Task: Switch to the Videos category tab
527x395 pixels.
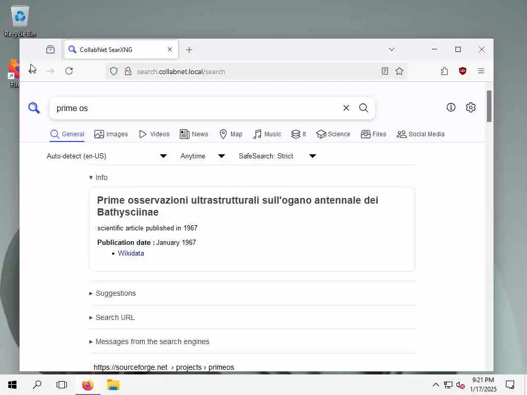Action: [x=154, y=134]
